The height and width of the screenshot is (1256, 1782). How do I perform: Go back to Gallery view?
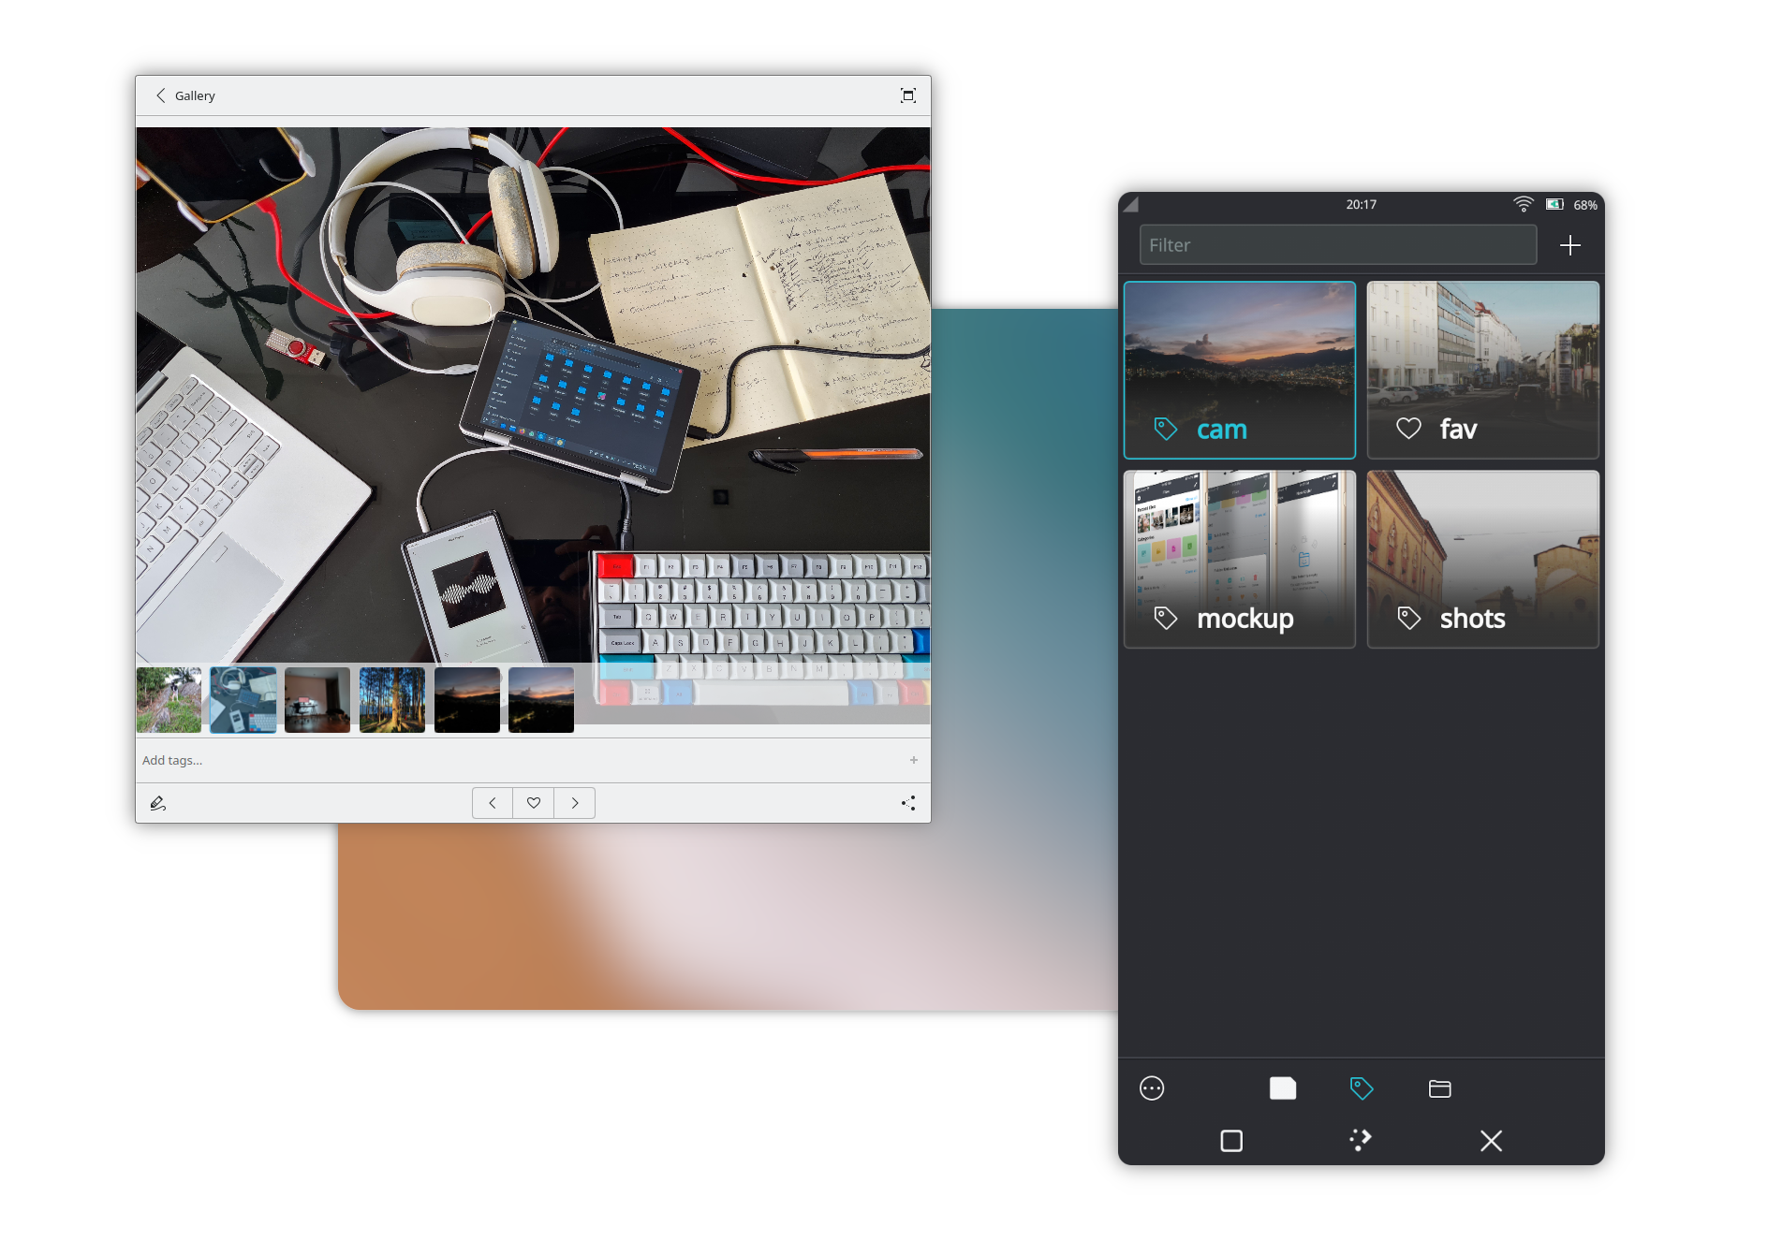click(185, 95)
